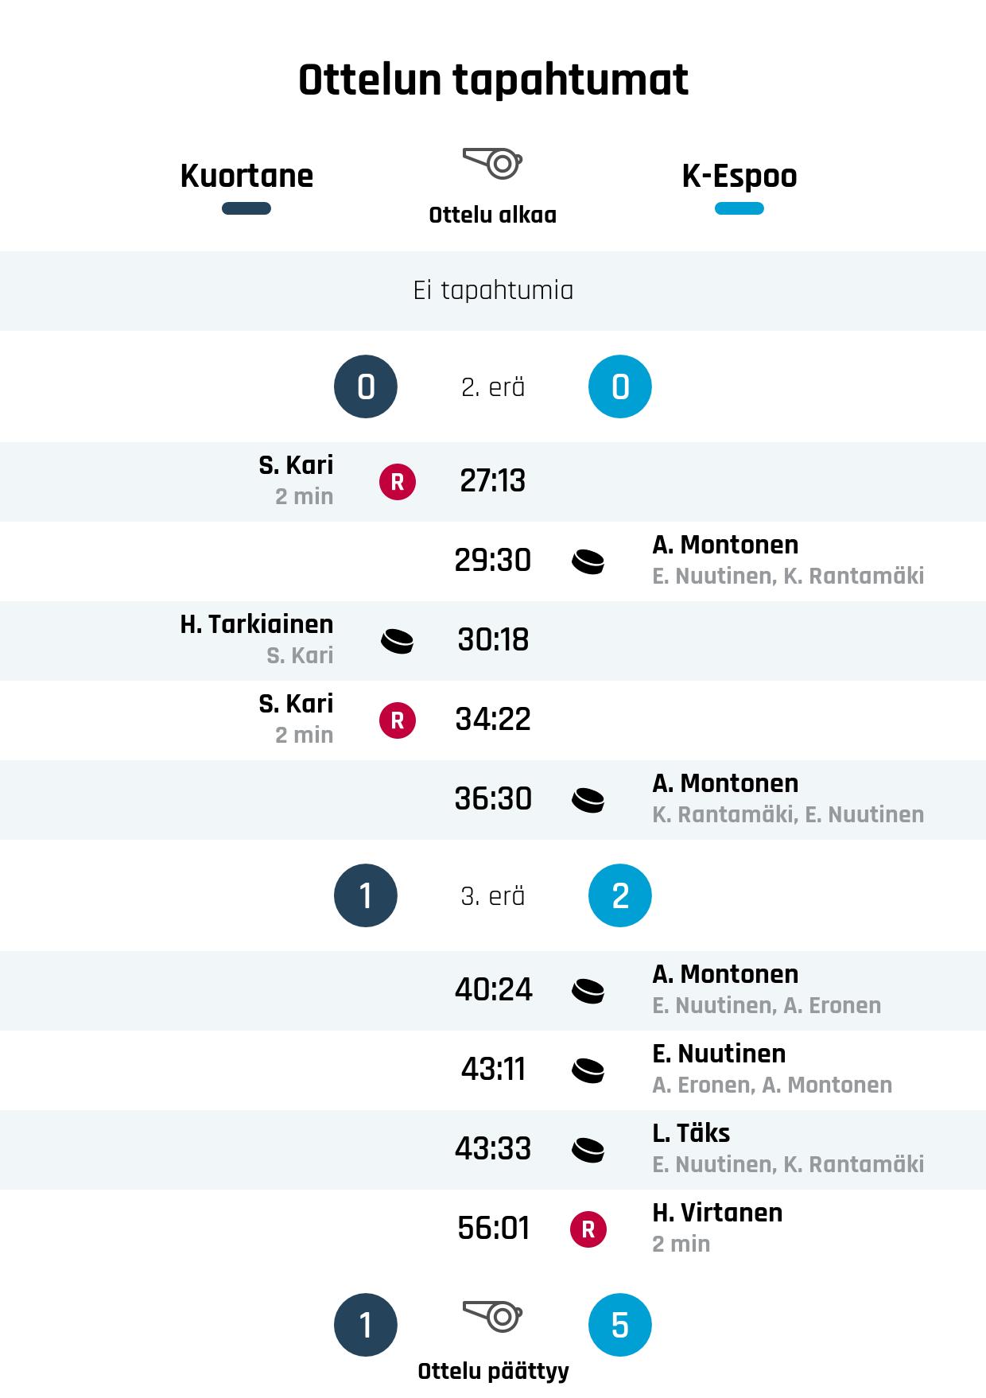Click the puck icon at 43:11
The width and height of the screenshot is (986, 1398).
click(588, 1070)
